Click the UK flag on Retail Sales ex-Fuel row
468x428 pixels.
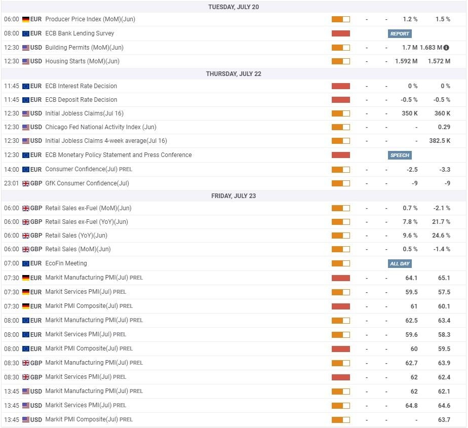click(x=26, y=208)
